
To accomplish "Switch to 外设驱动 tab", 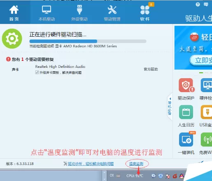I will [x=79, y=13].
